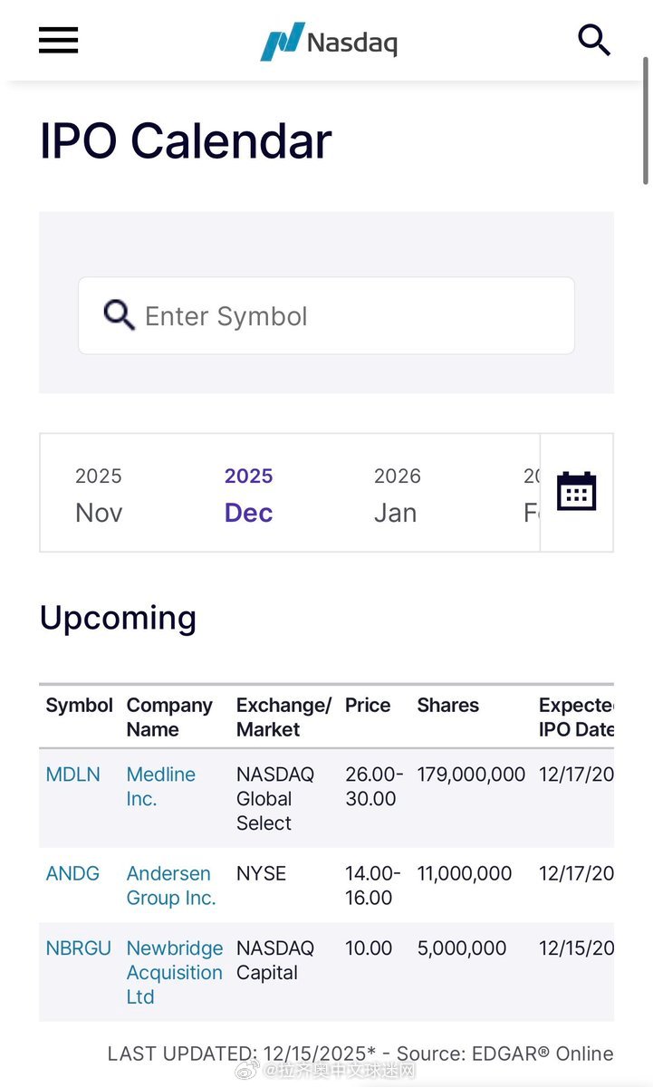Click the Nasdaq logo
The height and width of the screenshot is (1087, 653).
[329, 42]
